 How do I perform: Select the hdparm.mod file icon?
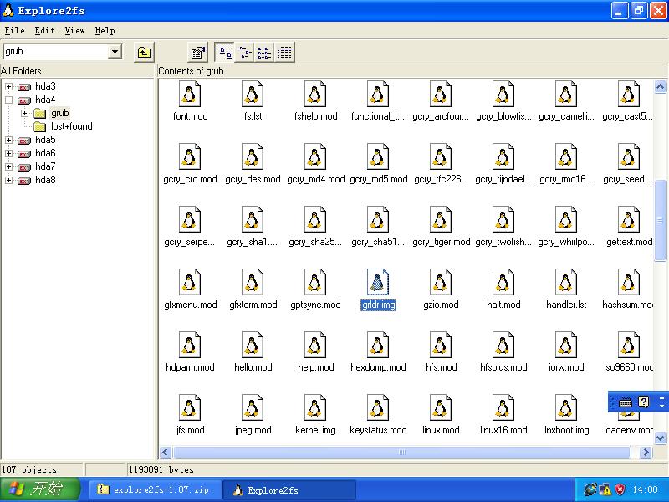tap(190, 345)
